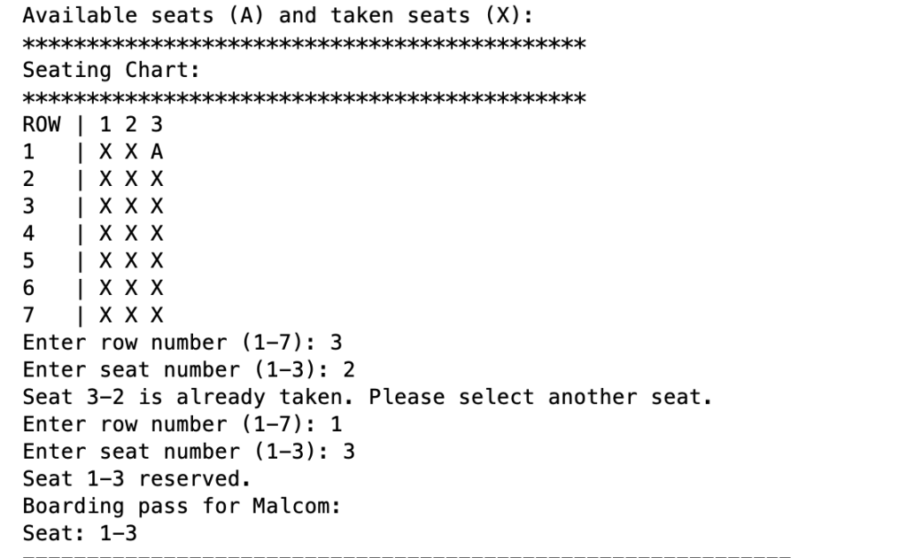Click the 'Seating Chart:' heading text
Image resolution: width=907 pixels, height=558 pixels.
coord(111,71)
